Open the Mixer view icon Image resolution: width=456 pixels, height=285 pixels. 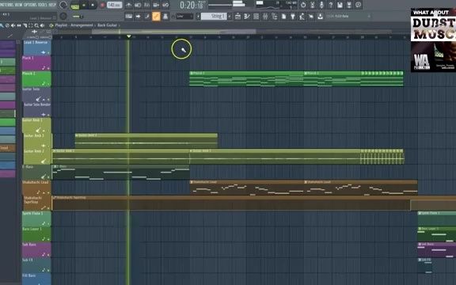(x=265, y=17)
